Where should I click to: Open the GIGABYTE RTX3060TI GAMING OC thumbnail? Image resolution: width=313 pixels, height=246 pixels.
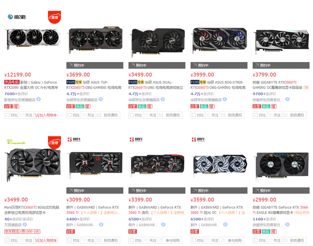click(x=281, y=41)
